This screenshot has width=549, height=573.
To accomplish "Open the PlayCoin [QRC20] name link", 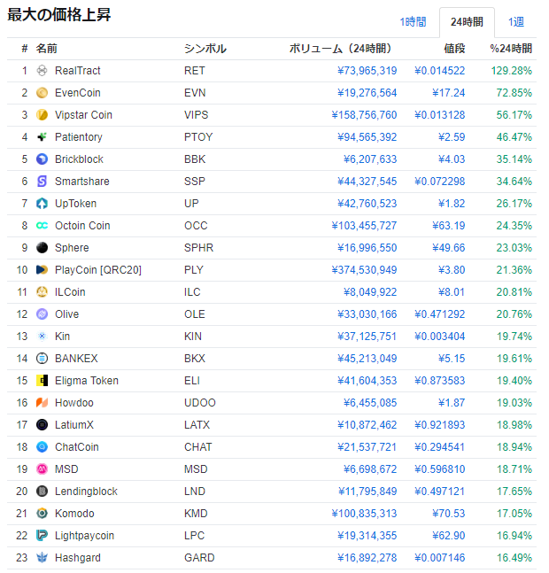I will [x=97, y=270].
